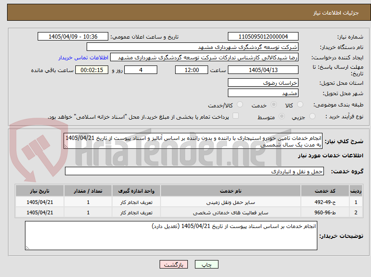
Task: Click the deadline date field 1405/04/13
Action: pos(263,70)
